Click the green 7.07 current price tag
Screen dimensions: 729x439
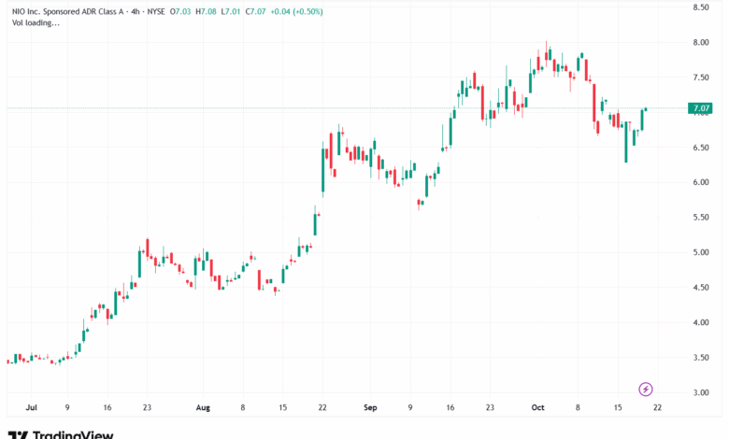pos(700,108)
